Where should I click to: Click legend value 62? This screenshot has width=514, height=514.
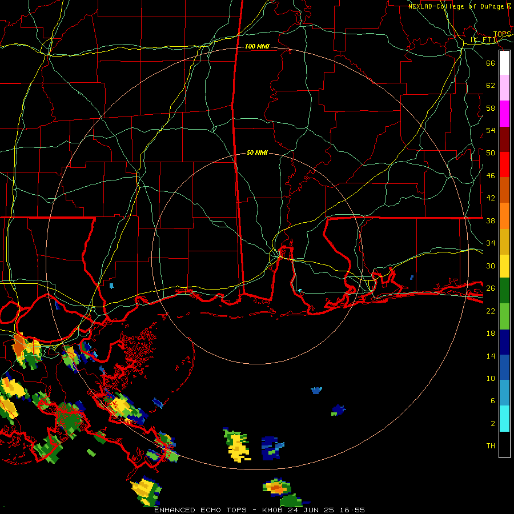click(491, 86)
